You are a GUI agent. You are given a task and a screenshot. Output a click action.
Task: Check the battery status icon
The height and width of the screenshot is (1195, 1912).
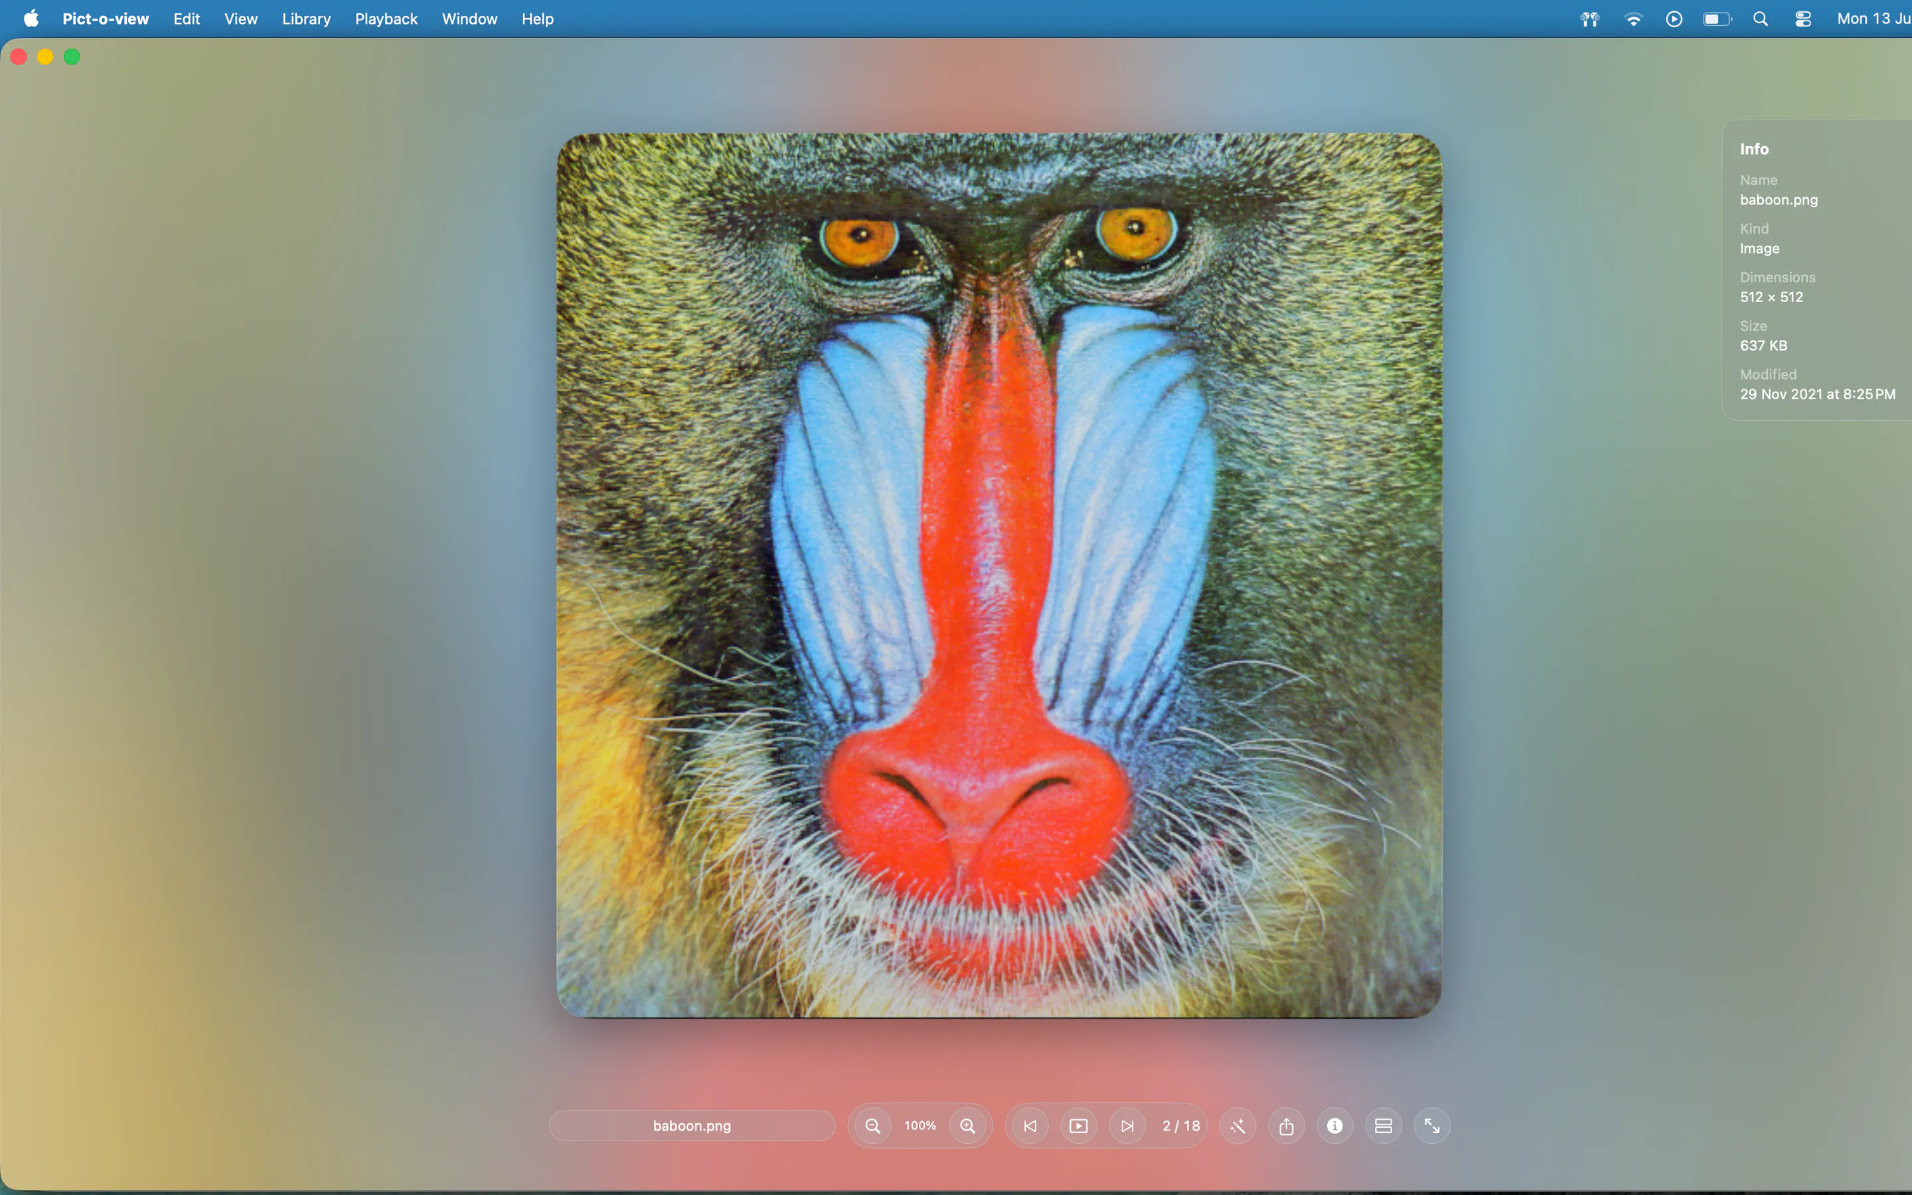point(1717,19)
